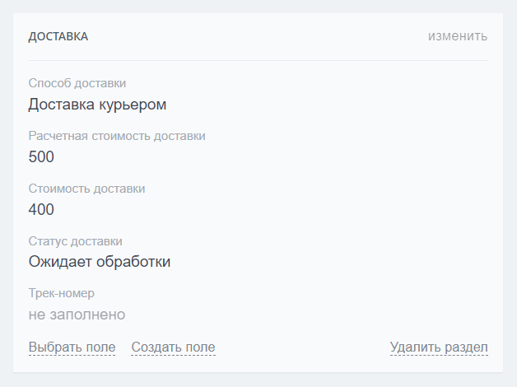The image size is (517, 387).
Task: Click the 'изменить' link in the header
Action: click(458, 36)
